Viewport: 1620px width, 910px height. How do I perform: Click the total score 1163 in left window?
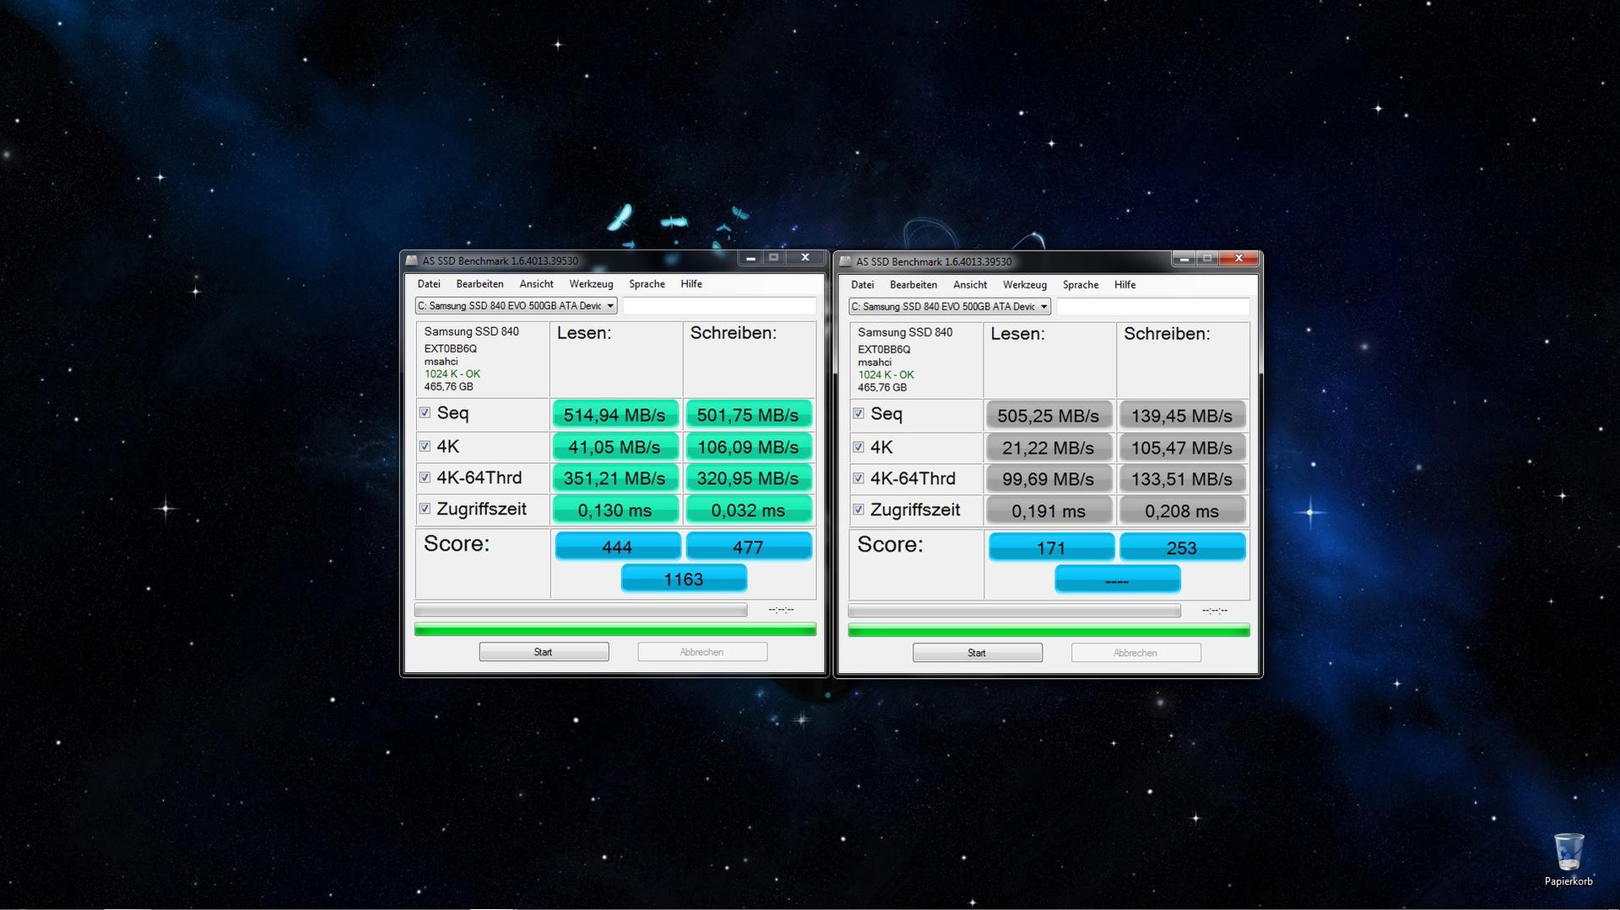(x=684, y=579)
